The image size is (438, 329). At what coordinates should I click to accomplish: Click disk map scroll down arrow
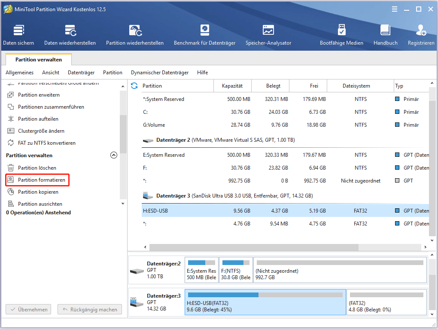[x=432, y=314]
